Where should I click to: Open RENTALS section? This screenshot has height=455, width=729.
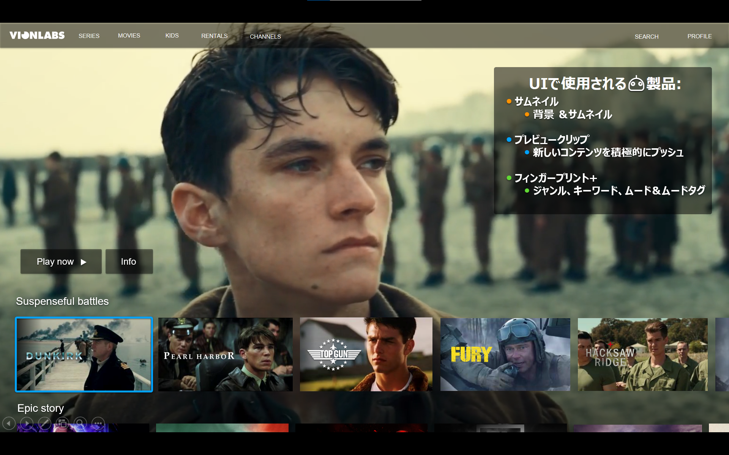click(215, 36)
